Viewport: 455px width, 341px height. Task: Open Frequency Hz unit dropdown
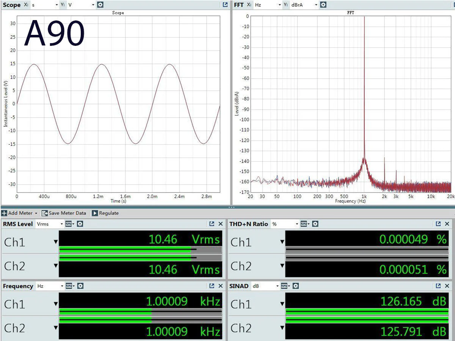pos(50,286)
